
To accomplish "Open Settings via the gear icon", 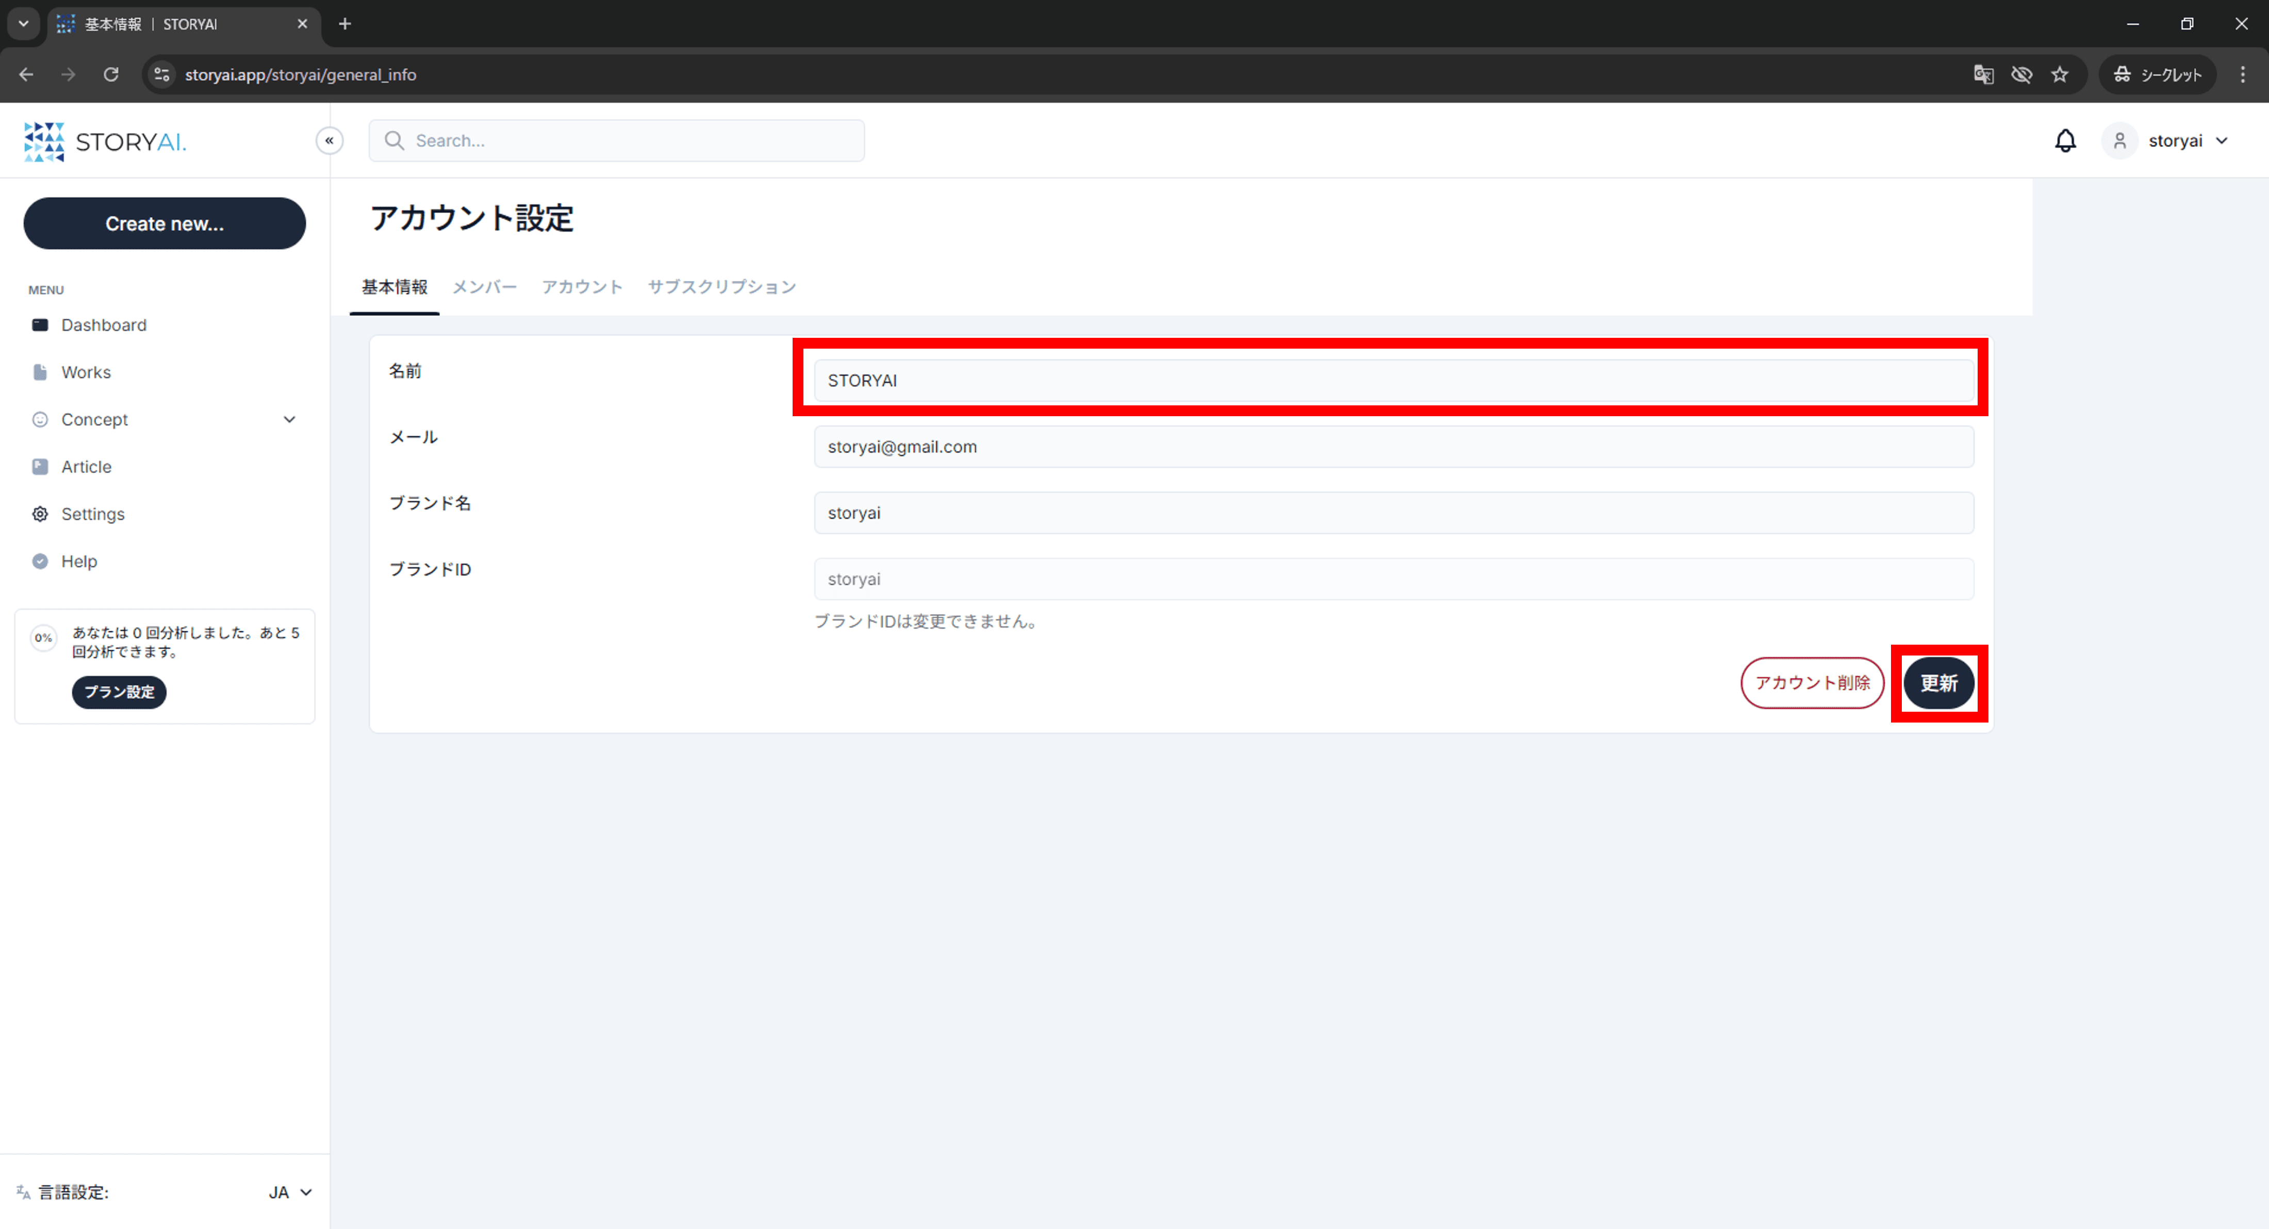I will click(40, 514).
